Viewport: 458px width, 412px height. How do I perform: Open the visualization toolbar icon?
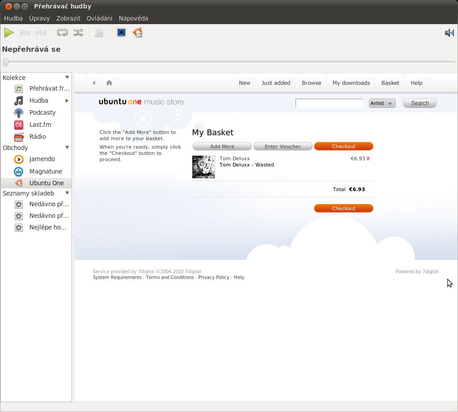click(121, 33)
